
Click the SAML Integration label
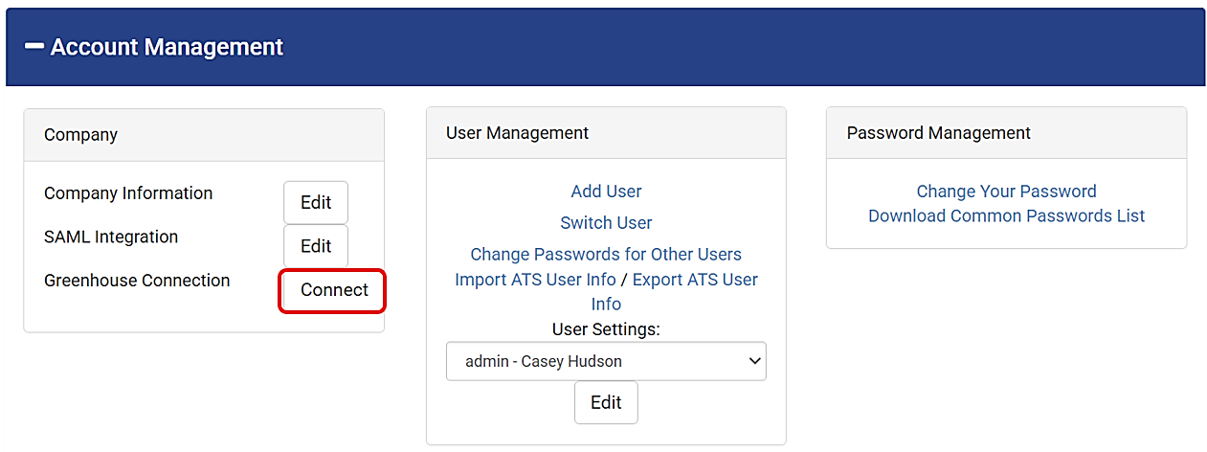click(111, 237)
